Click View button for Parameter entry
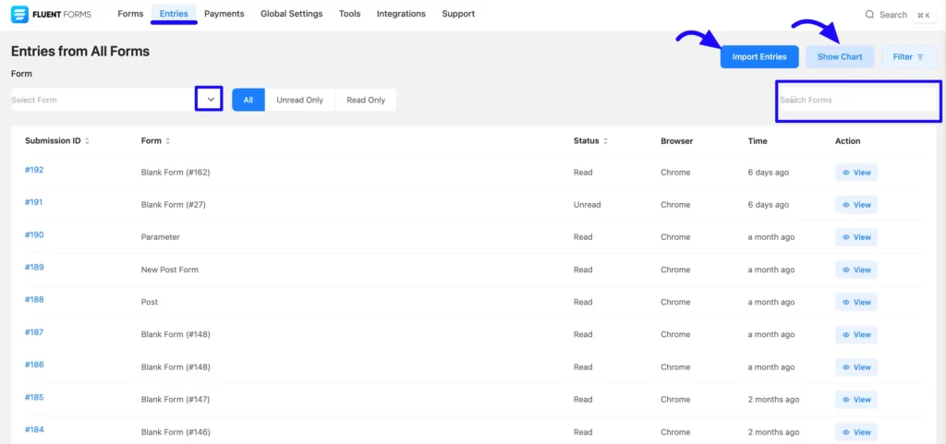 tap(856, 237)
